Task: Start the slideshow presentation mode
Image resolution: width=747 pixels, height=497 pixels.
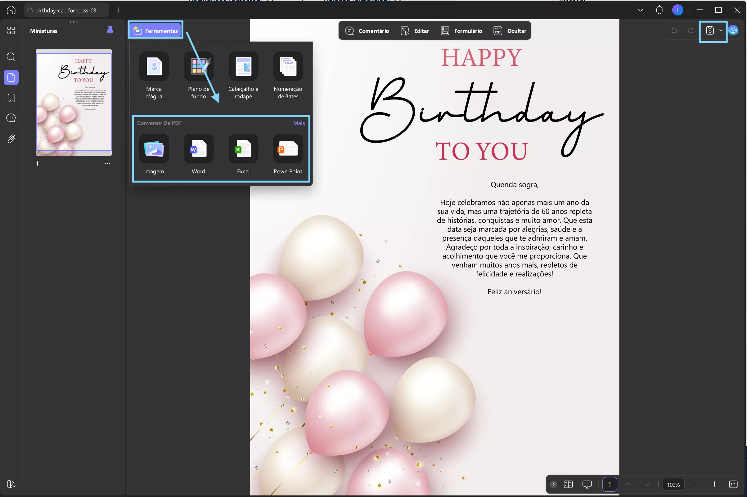Action: click(x=587, y=484)
